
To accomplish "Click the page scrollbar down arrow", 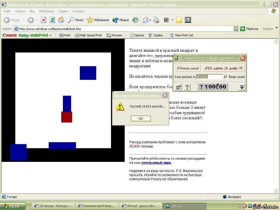I will (276, 191).
